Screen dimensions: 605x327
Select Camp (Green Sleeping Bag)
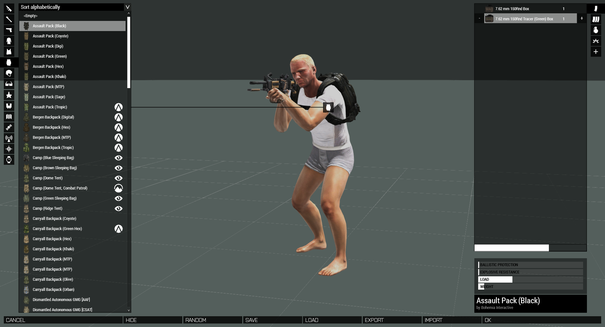pyautogui.click(x=72, y=198)
